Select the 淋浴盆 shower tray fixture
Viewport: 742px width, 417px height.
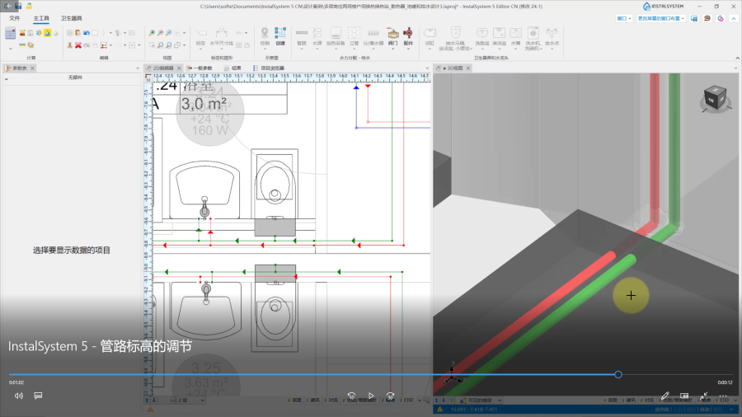[500, 37]
